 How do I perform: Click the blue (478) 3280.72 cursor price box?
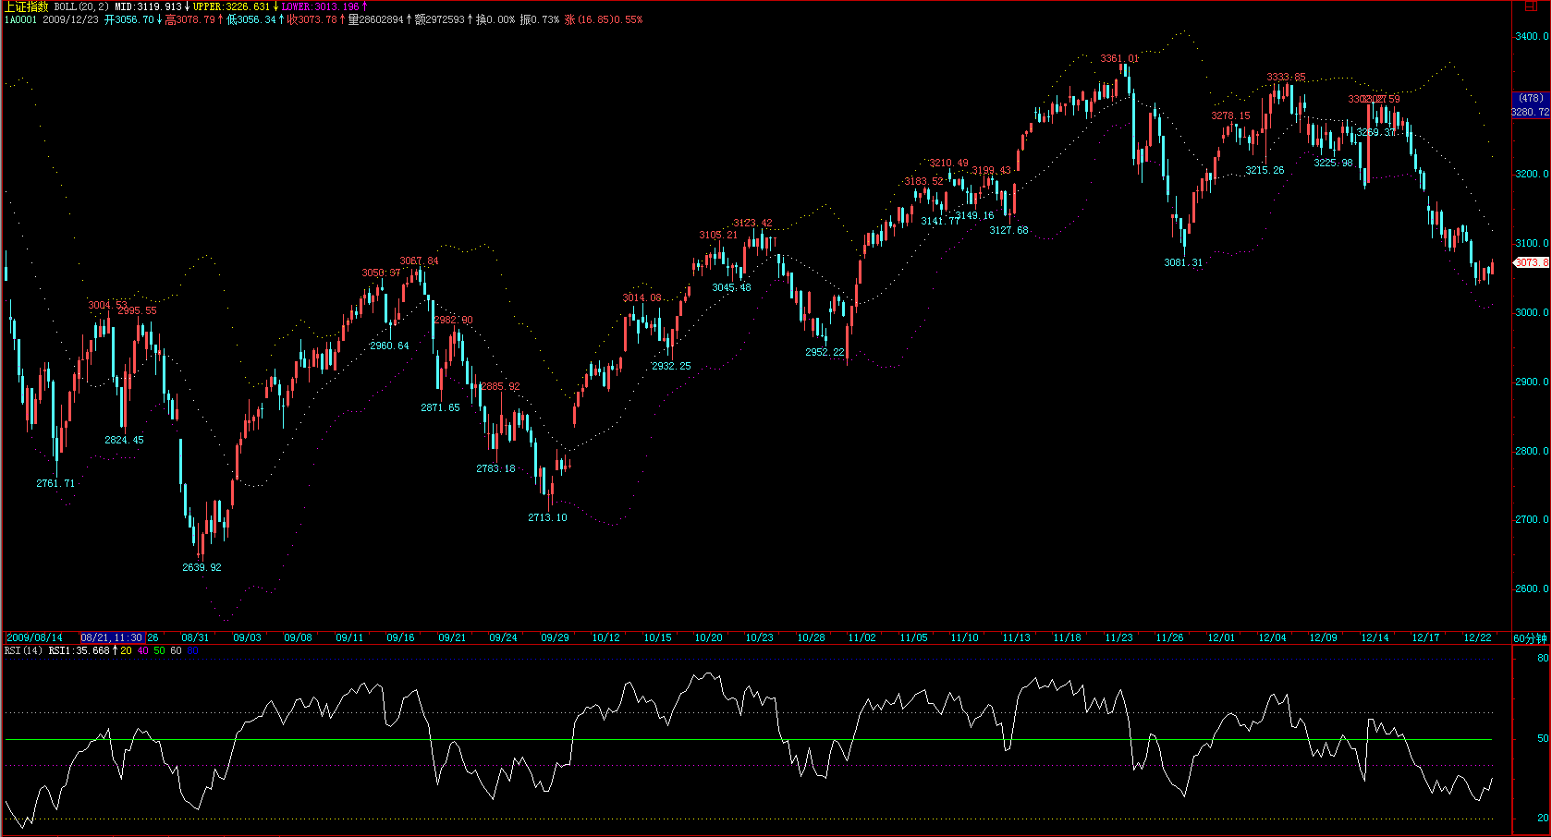tap(1530, 104)
